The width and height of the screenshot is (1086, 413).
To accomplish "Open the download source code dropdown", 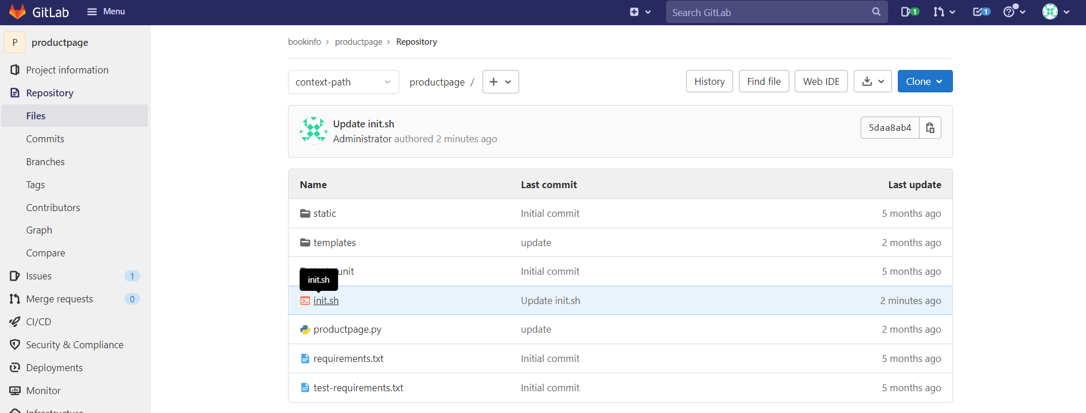I will pos(873,81).
